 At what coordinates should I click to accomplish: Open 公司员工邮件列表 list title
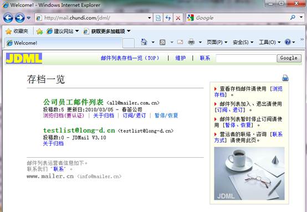(x=73, y=102)
